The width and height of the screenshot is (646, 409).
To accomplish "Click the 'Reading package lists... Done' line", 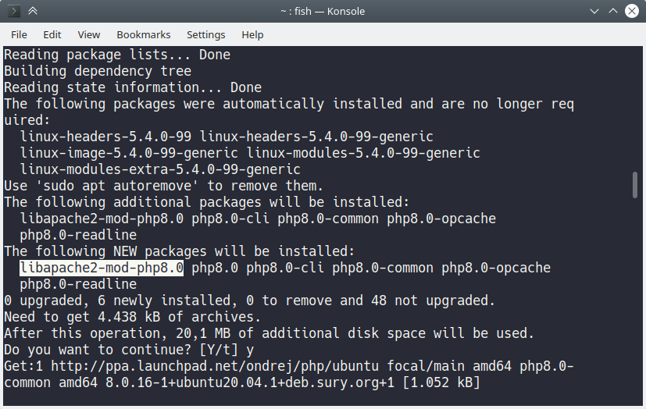I will [x=117, y=55].
